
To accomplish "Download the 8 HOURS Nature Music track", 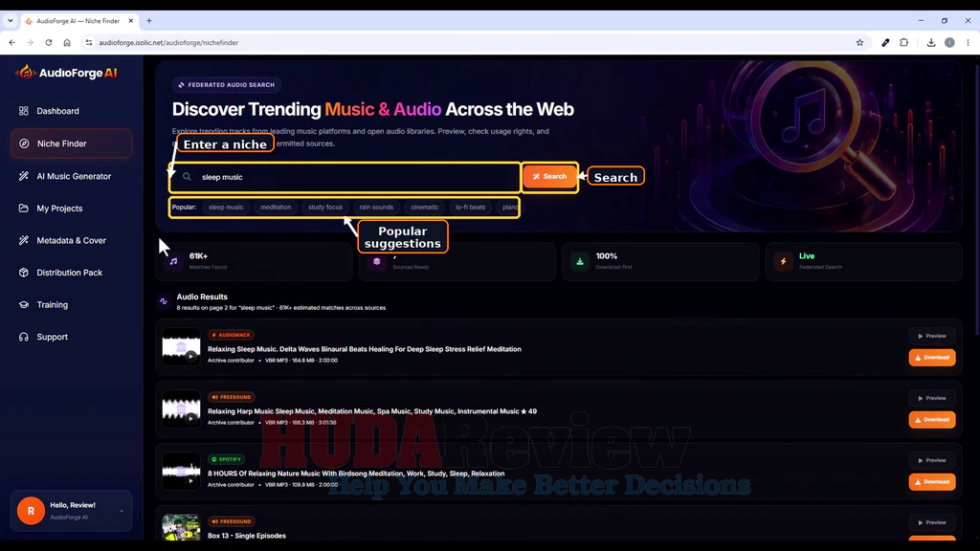I will coord(932,482).
